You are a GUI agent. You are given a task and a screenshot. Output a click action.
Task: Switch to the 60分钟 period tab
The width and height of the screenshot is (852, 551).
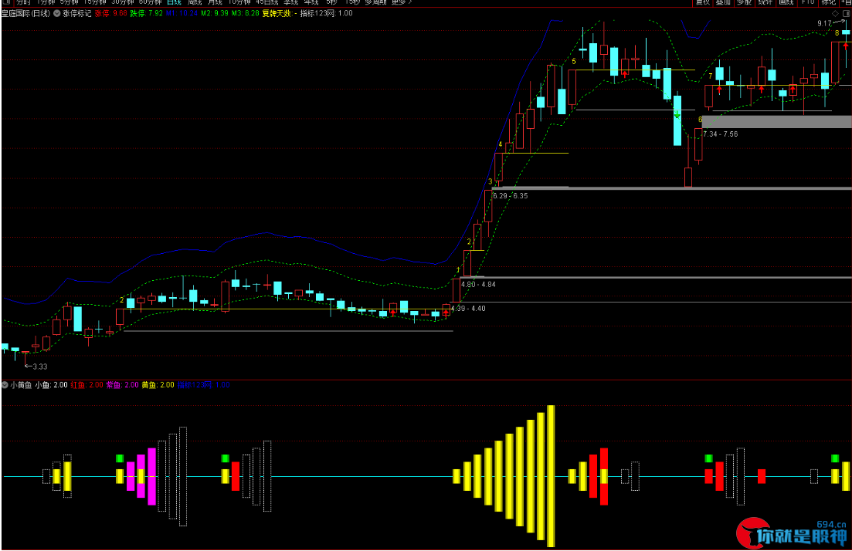click(151, 2)
